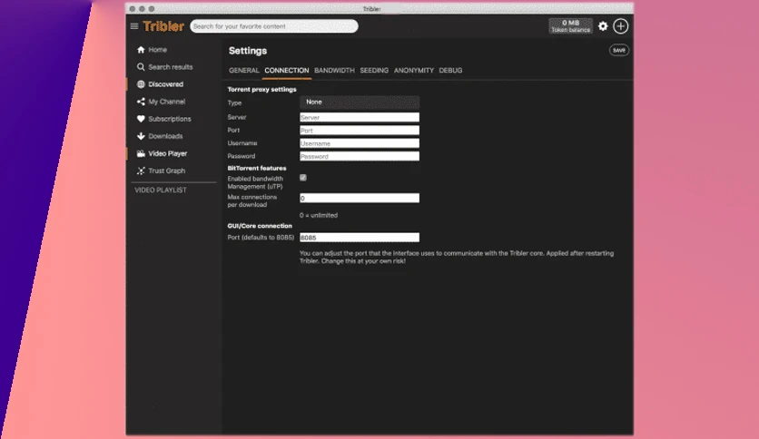
Task: Select the Connection tab
Action: click(287, 70)
